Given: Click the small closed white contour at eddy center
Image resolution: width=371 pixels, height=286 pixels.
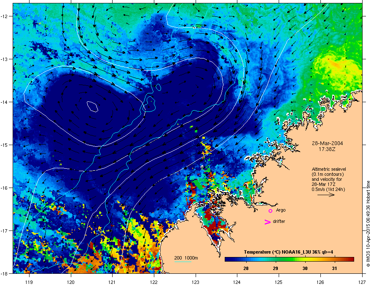Looking at the screenshot, I should (92, 106).
